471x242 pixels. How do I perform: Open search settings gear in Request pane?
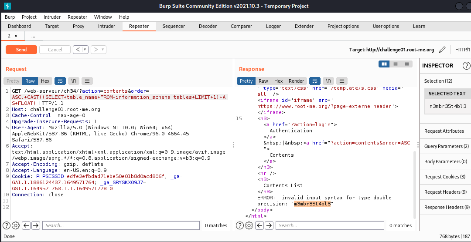(16, 225)
